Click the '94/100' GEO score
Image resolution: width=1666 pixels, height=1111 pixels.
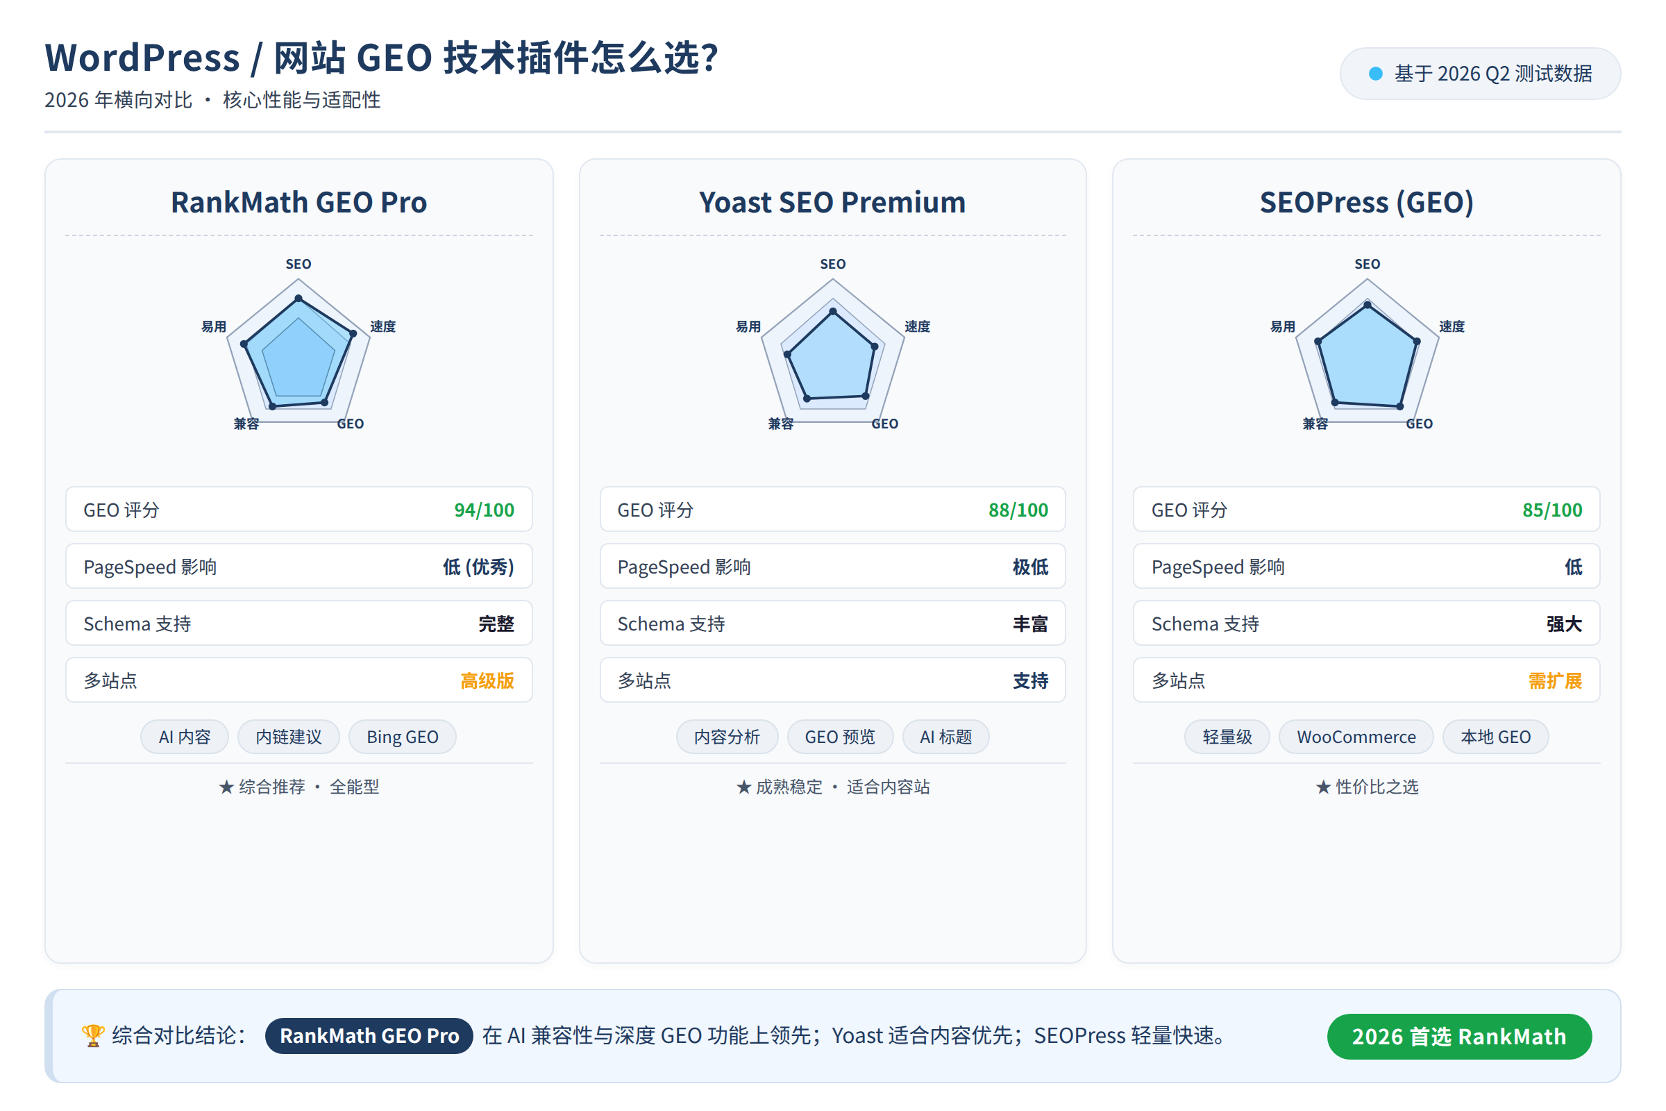(484, 510)
